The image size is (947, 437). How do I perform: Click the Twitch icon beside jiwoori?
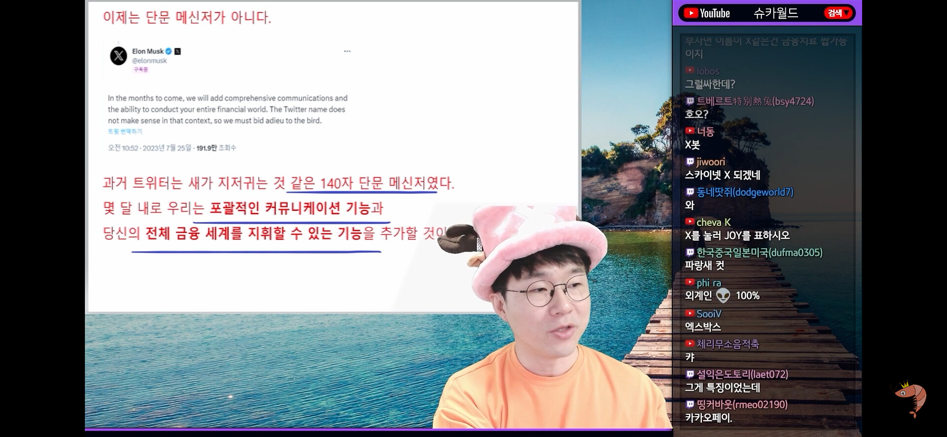690,162
